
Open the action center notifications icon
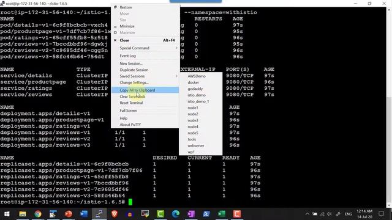coord(381,214)
